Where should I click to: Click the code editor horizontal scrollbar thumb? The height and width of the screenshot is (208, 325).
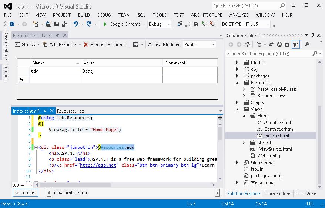(x=76, y=185)
